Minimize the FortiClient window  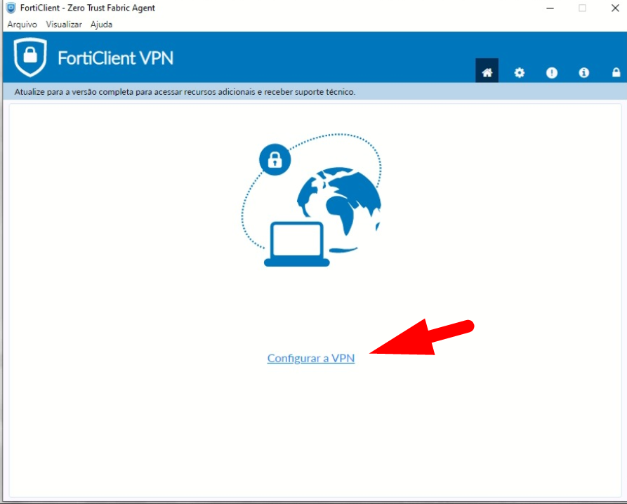click(550, 8)
